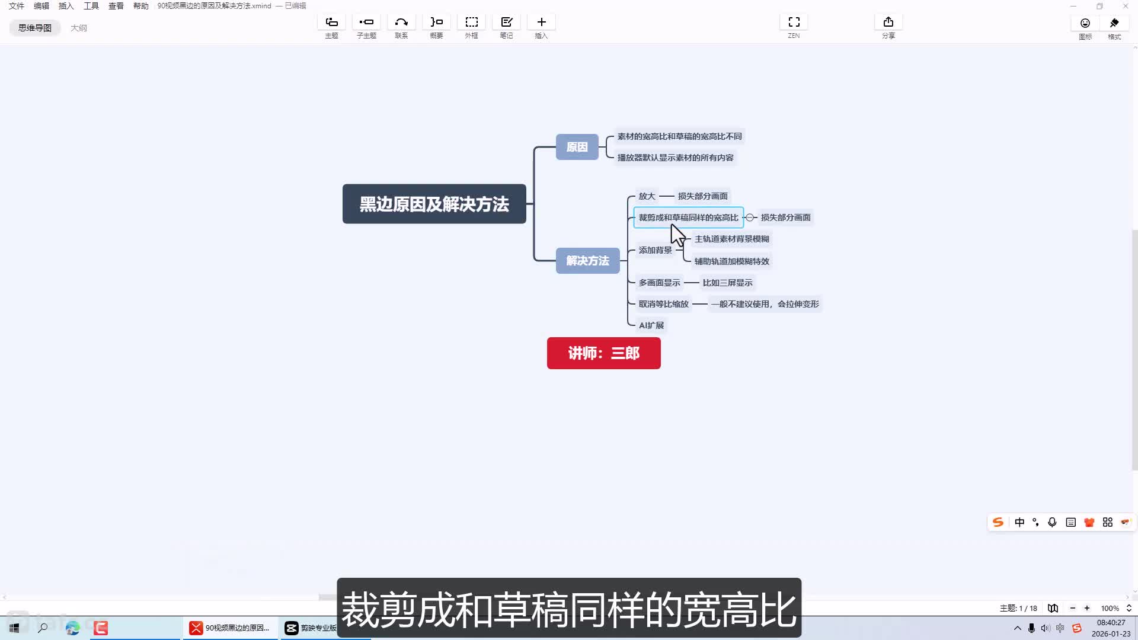Open the 文件 menu
Image resolution: width=1138 pixels, height=640 pixels.
click(17, 6)
